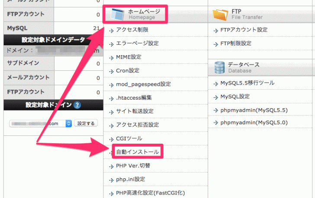Viewport: 315px width, 198px height.
Task: Click the Database cylinder icon
Action: click(220, 67)
